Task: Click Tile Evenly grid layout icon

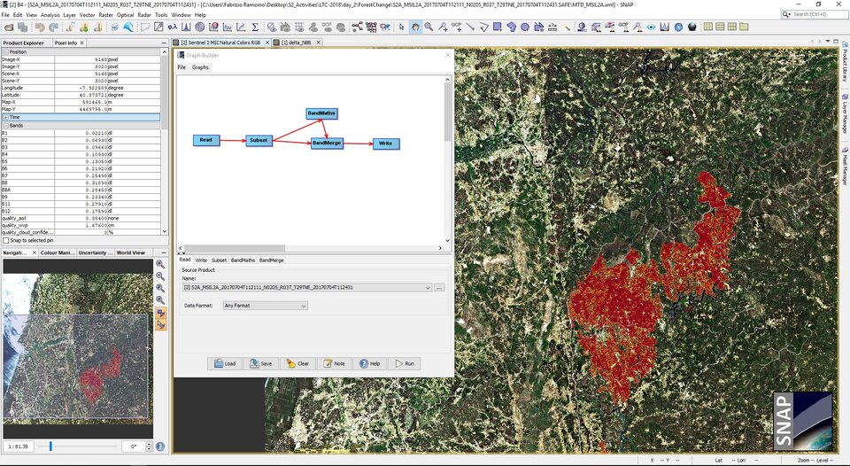Action: (732, 27)
